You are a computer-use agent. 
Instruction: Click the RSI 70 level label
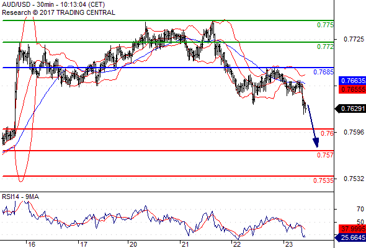click(x=360, y=209)
